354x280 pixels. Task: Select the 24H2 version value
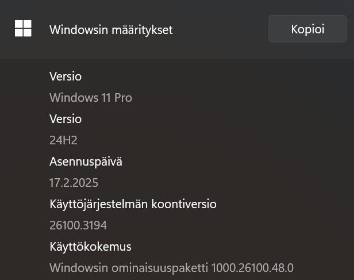[63, 140]
